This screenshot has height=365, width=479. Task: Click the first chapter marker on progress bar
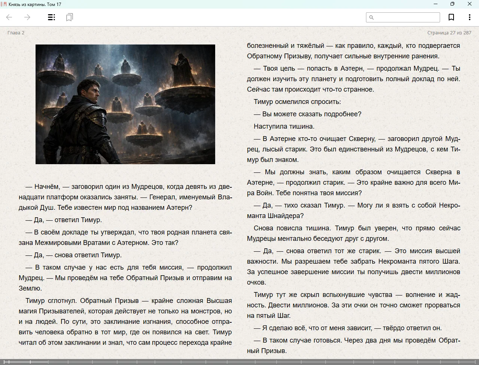[4, 362]
